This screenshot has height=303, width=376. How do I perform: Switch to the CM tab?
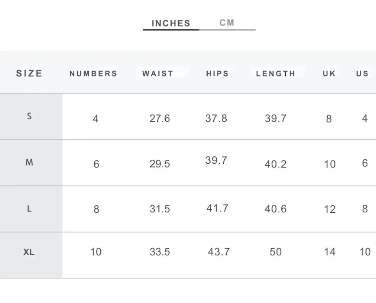point(227,23)
